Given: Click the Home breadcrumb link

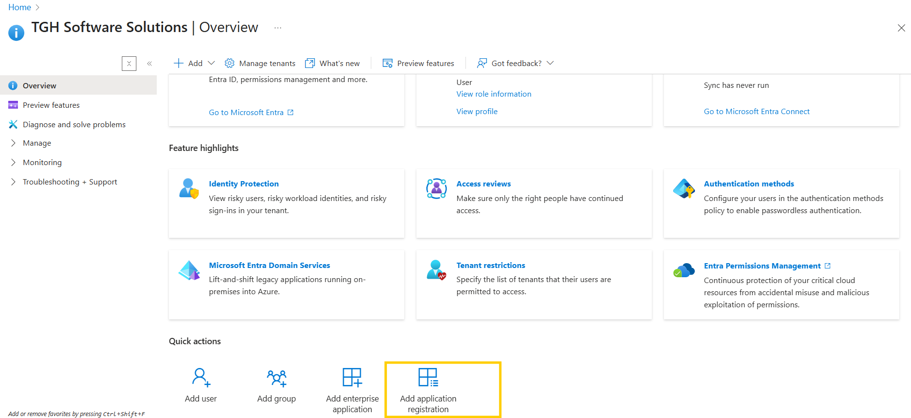Looking at the screenshot, I should point(19,7).
